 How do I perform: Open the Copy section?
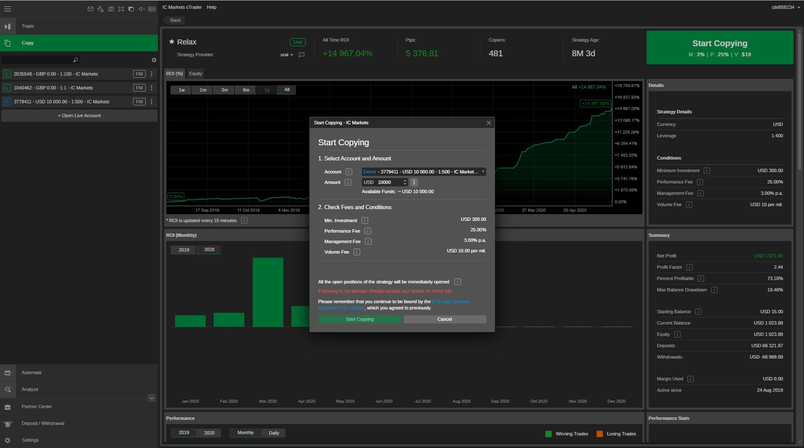(x=79, y=43)
